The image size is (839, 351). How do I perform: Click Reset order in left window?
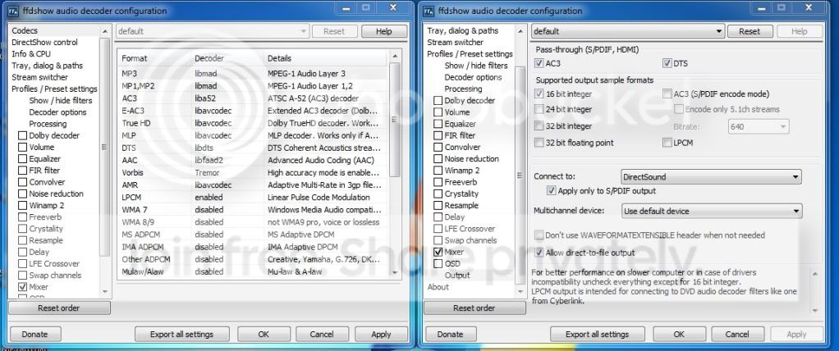59,308
